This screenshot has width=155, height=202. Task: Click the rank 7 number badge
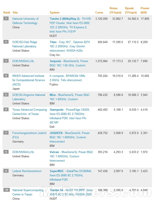tap(6, 133)
